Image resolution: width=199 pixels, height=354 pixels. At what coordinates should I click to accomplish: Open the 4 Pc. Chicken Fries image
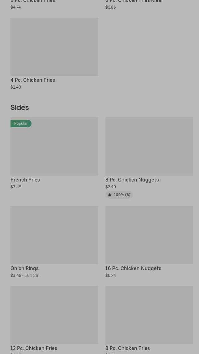coord(54,47)
